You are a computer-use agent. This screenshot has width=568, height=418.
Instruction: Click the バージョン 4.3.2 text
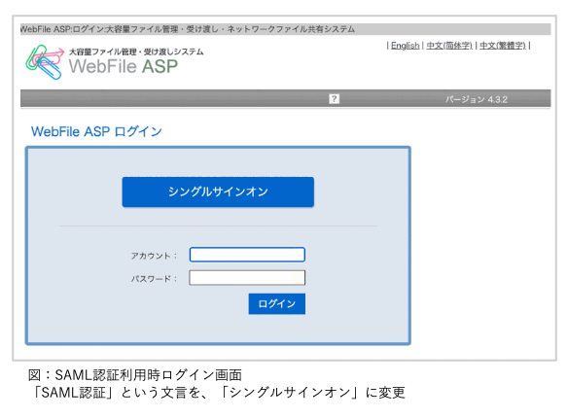[x=477, y=99]
